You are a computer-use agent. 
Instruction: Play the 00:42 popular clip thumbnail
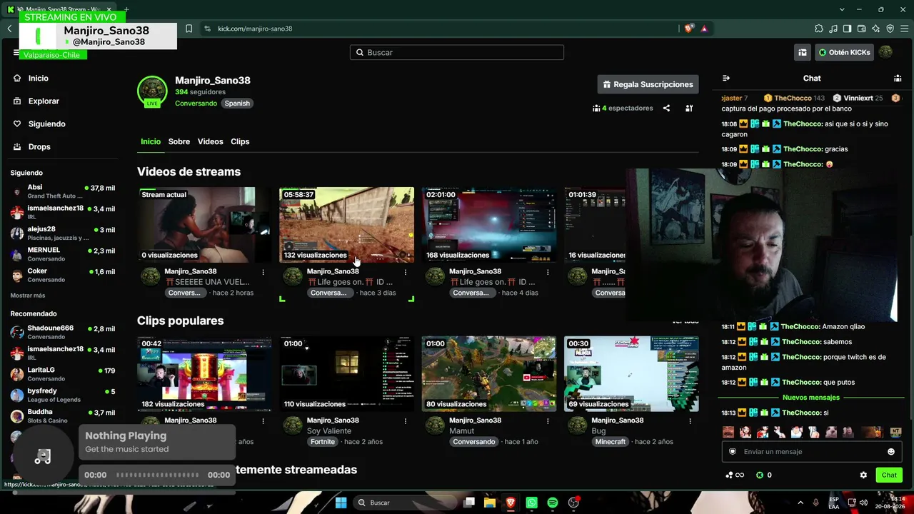tap(204, 374)
